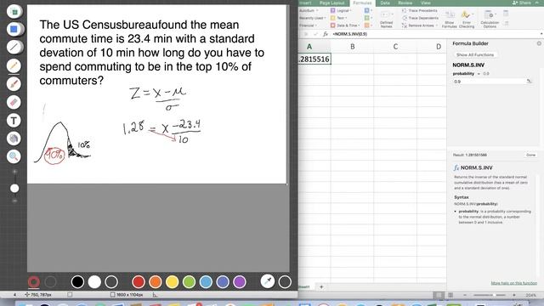Click the probability range selector icon

click(529, 82)
